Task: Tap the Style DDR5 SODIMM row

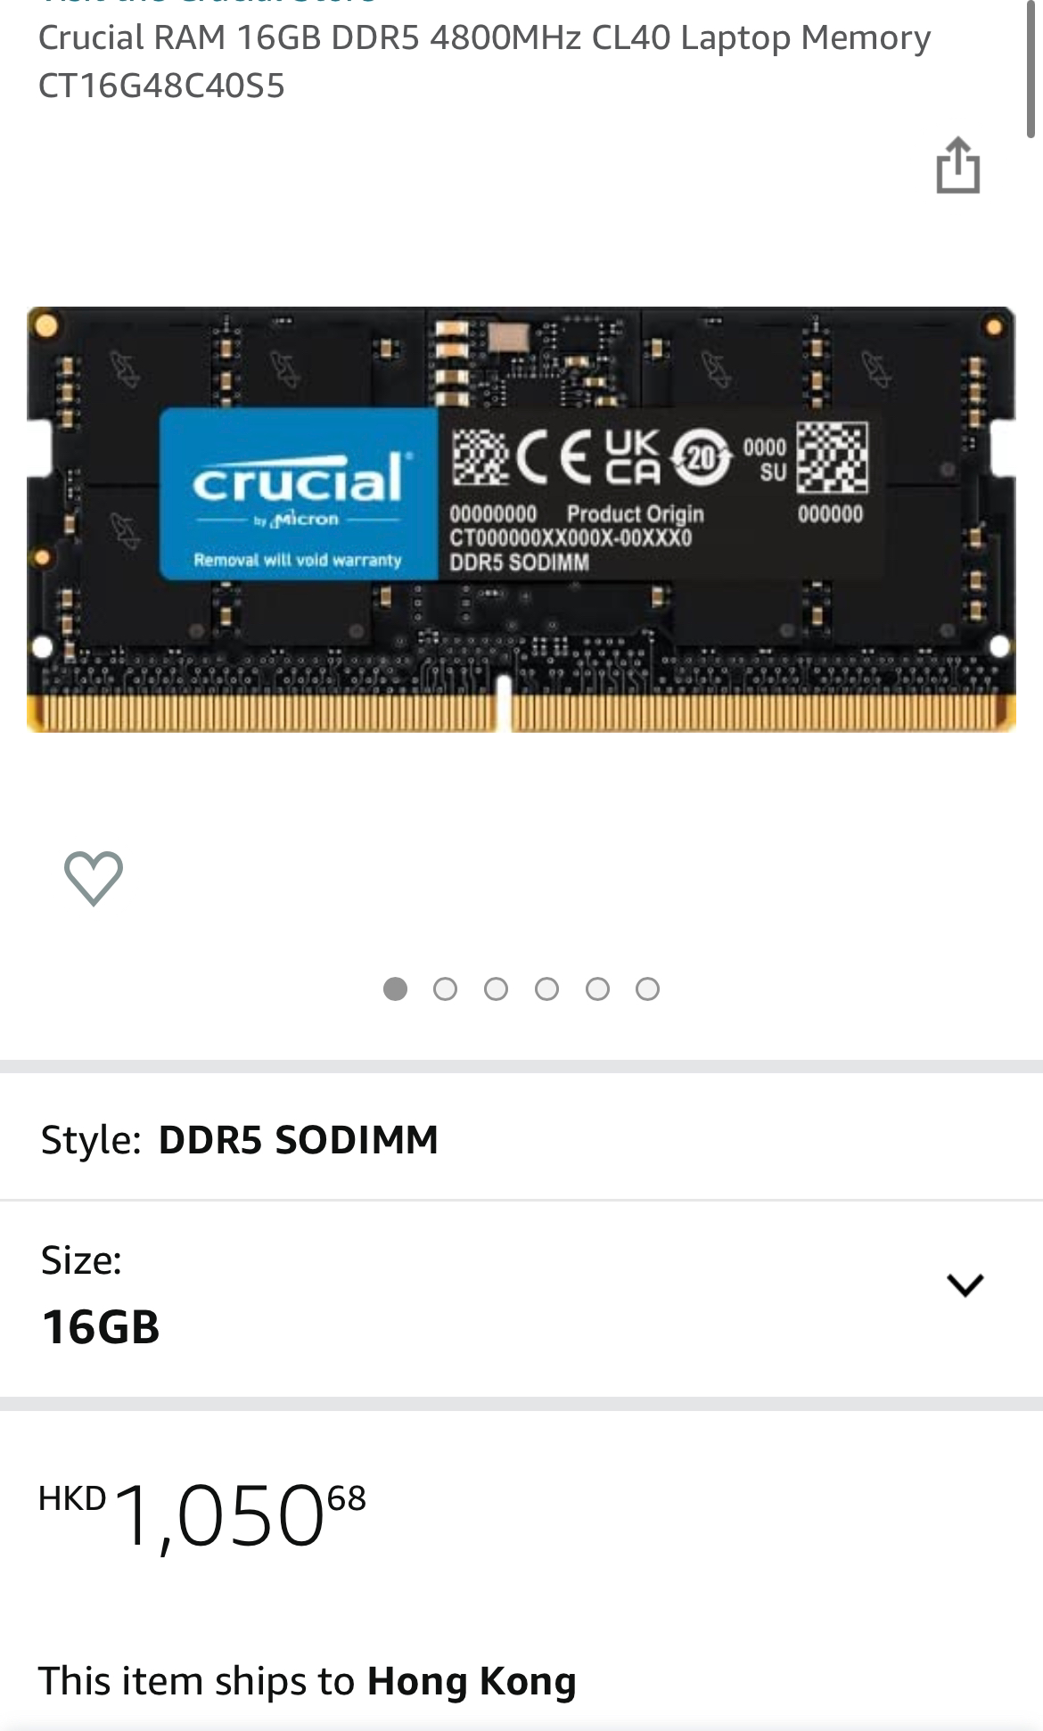Action: (521, 1139)
